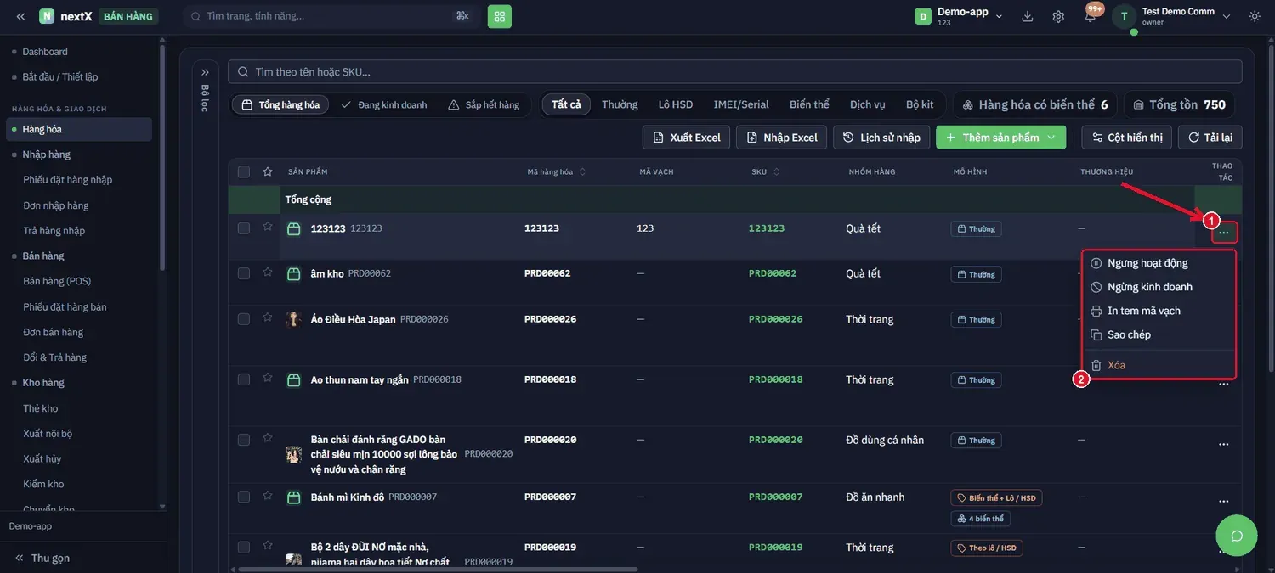The width and height of the screenshot is (1275, 573).
Task: Open the chat support bubble icon
Action: (x=1237, y=536)
